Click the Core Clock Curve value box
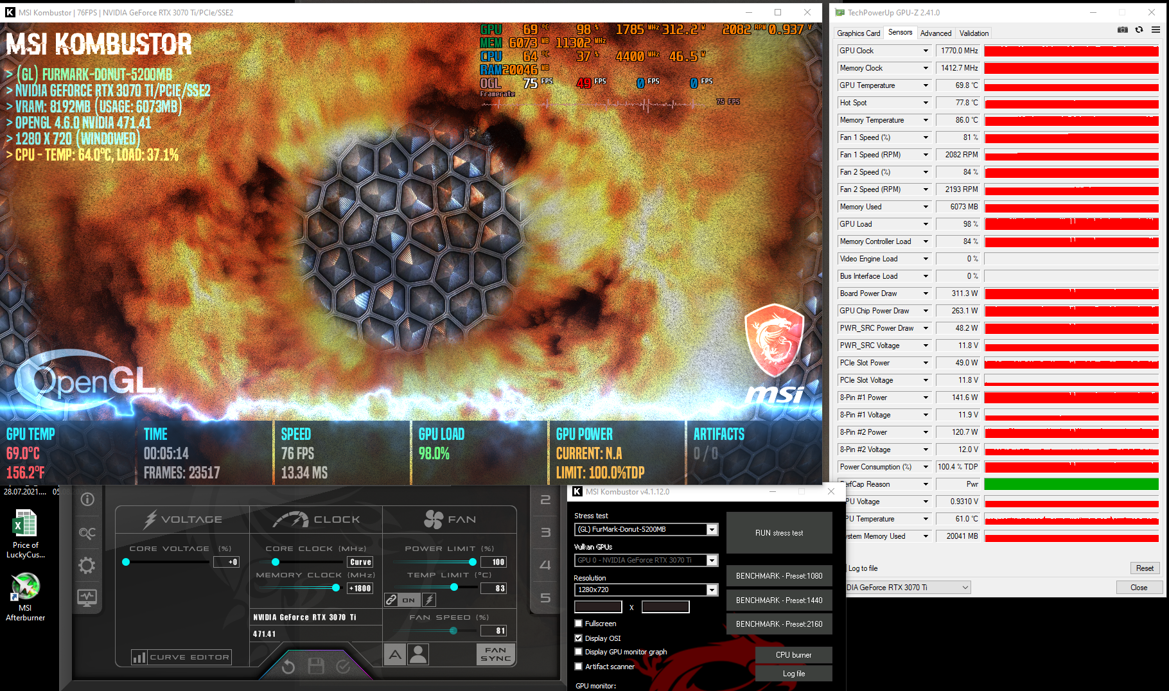This screenshot has height=691, width=1169. (x=360, y=562)
